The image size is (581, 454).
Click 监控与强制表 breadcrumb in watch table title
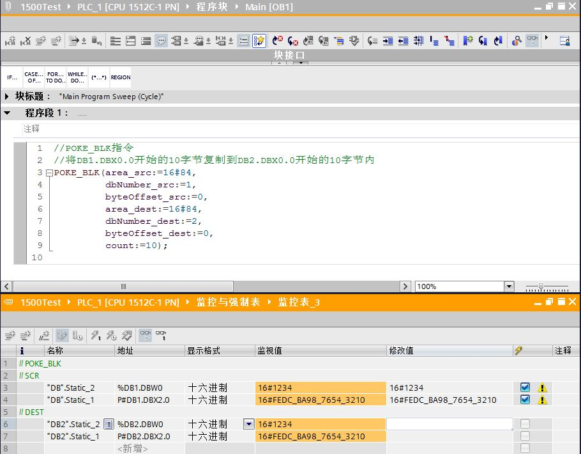(x=229, y=302)
